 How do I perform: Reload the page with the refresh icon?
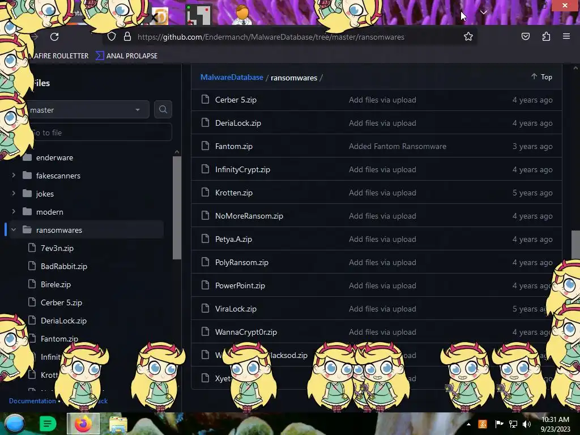[x=54, y=37]
